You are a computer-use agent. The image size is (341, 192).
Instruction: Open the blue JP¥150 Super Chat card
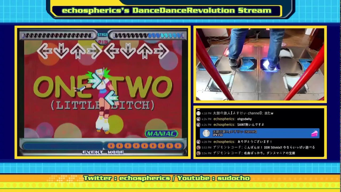[x=259, y=133]
